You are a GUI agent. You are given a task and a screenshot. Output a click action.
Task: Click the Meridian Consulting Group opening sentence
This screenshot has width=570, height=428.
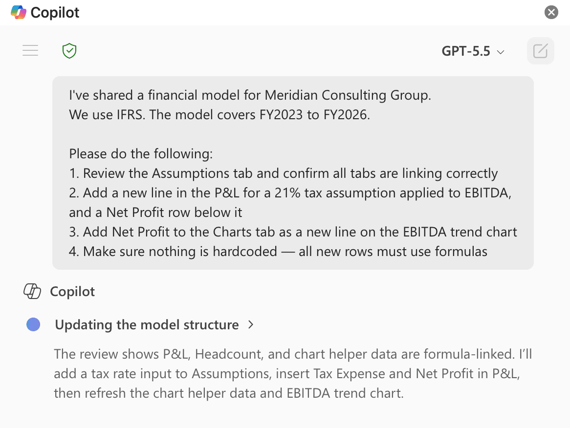click(250, 95)
